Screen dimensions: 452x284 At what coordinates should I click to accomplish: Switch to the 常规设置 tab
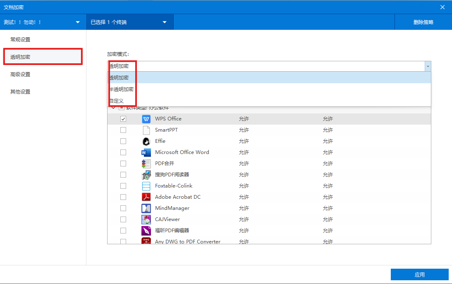(x=20, y=40)
